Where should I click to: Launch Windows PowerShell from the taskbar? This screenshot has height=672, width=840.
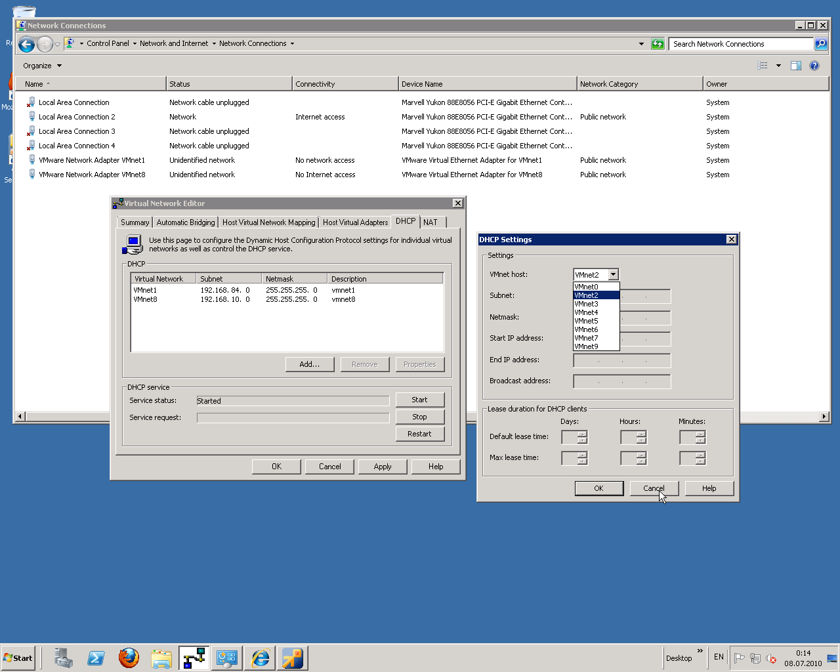tap(96, 658)
